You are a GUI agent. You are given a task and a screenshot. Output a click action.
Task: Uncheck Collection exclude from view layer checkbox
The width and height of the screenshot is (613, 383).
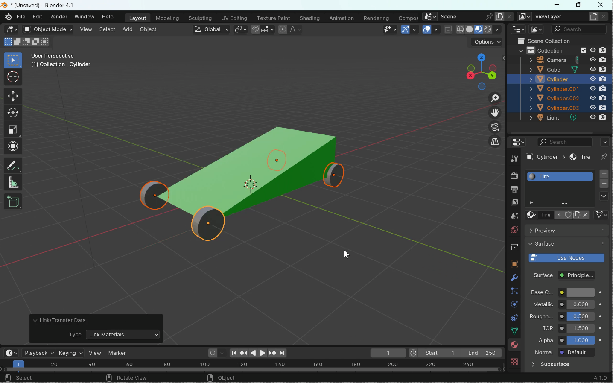[x=584, y=50]
